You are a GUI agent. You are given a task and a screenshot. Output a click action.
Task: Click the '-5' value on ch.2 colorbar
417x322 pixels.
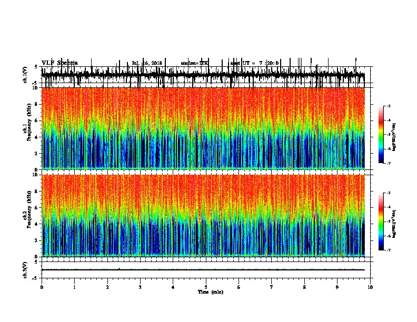[388, 222]
